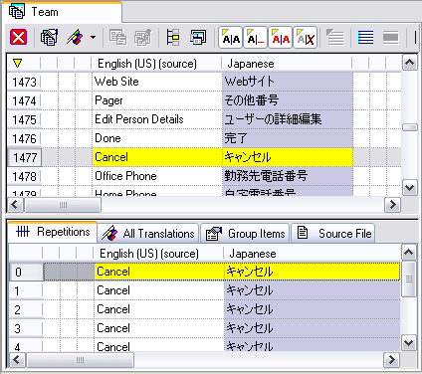The image size is (422, 374).
Task: Click the gray indented lines icon
Action: 335,37
